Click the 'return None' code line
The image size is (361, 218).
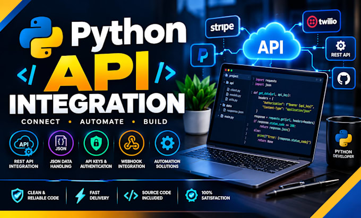pyautogui.click(x=265, y=141)
